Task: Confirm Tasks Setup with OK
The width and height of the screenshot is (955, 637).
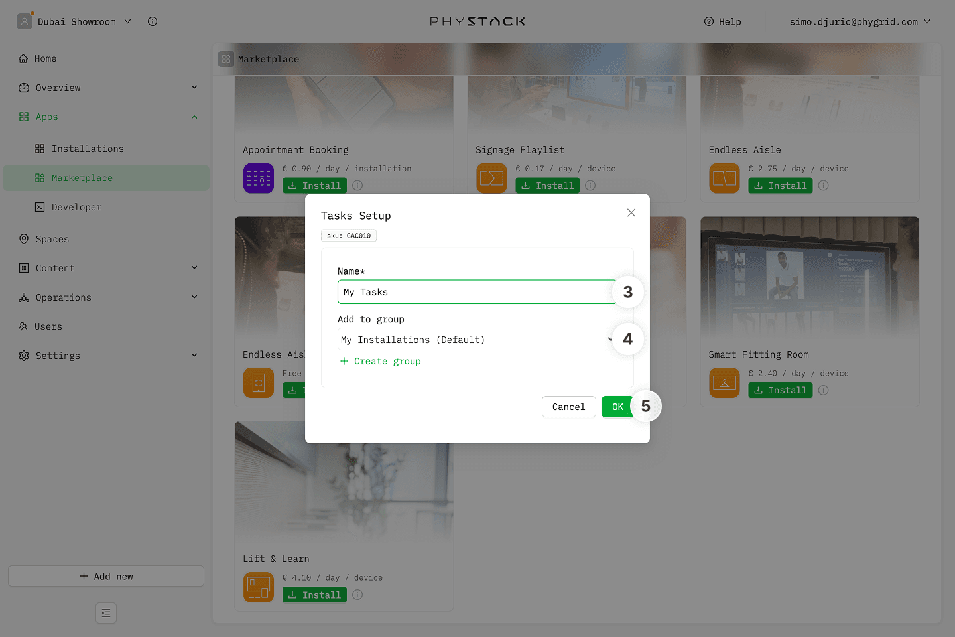Action: point(617,407)
